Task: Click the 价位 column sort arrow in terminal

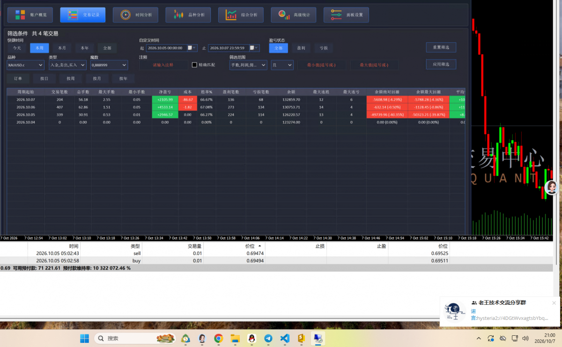Action: click(x=259, y=246)
